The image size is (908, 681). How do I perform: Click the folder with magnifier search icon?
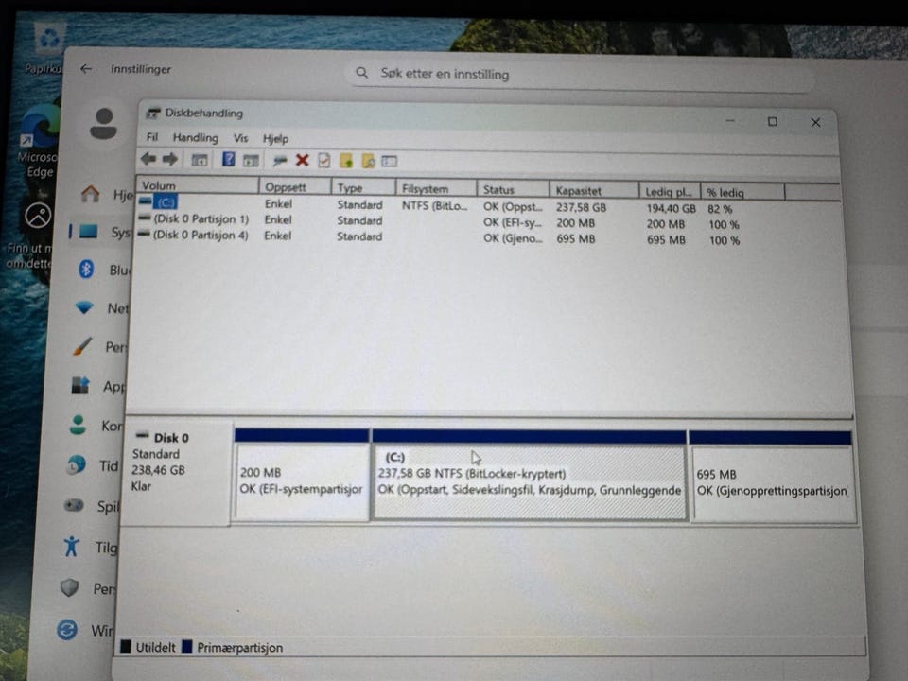click(x=368, y=161)
